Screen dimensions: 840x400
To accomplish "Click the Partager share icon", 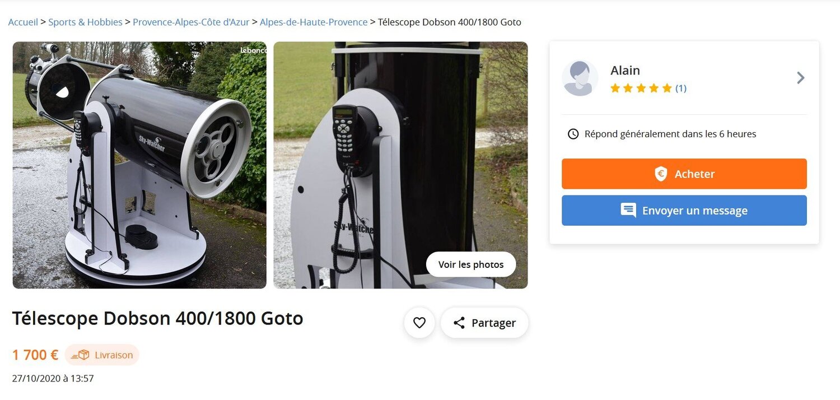I will pos(459,323).
